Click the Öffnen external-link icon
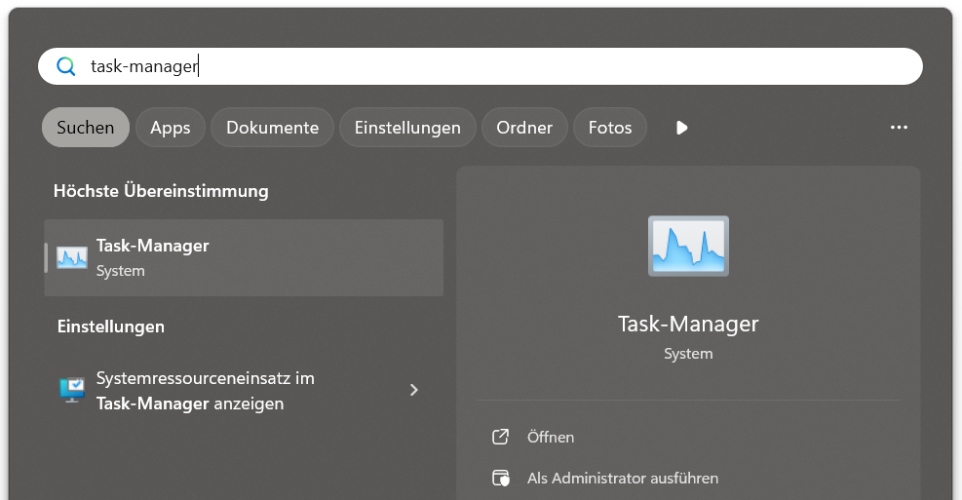This screenshot has height=500, width=962. point(501,437)
